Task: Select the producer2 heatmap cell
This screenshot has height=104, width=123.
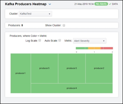Action: click(x=99, y=68)
